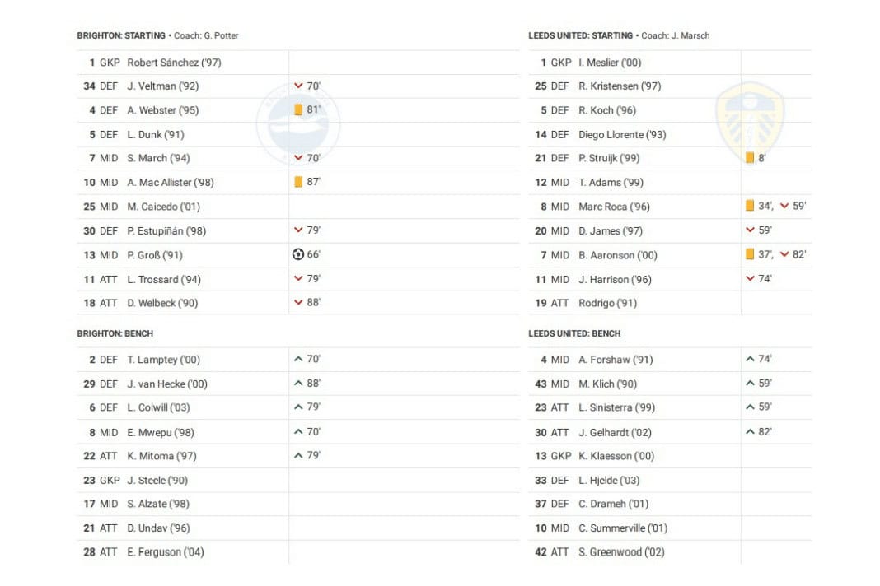Select the Leeds United: Bench header
Viewport: 880px width, 586px height.
click(574, 334)
